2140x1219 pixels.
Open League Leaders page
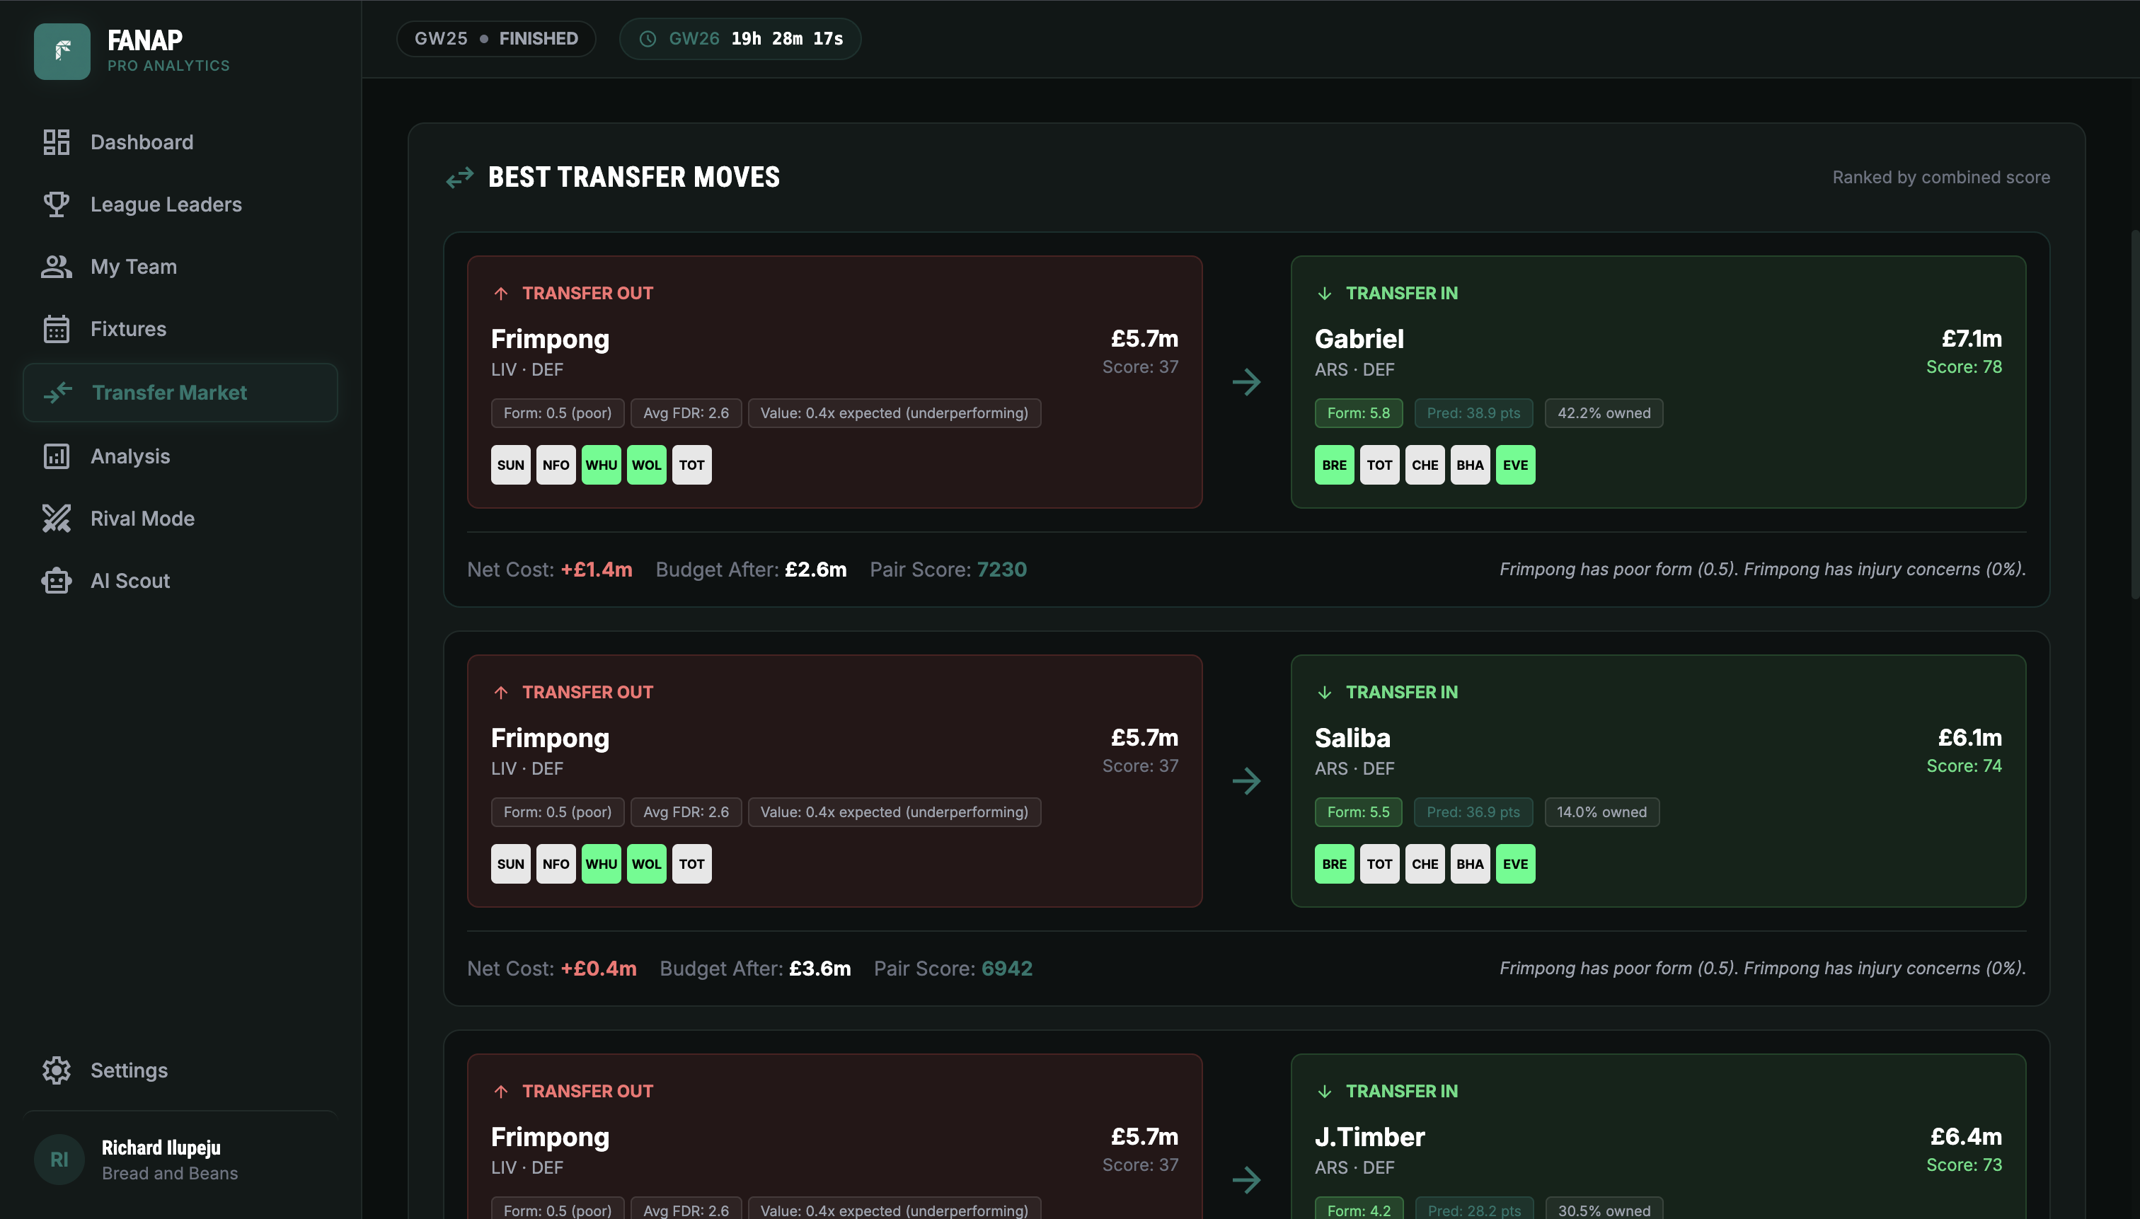click(x=180, y=204)
